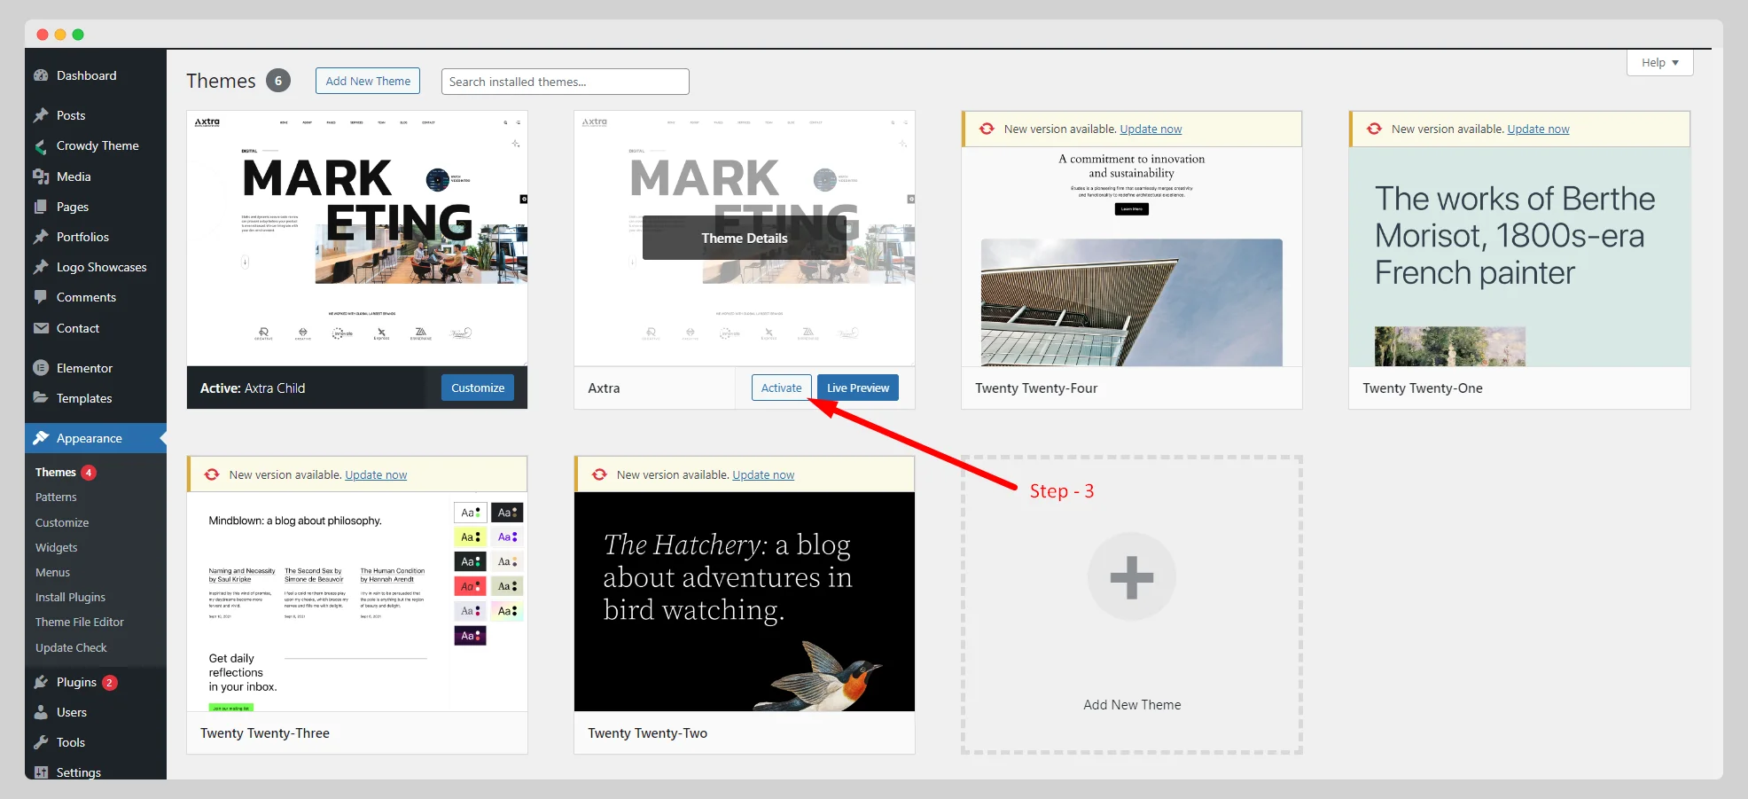1748x799 pixels.
Task: Open the Themes submenu item
Action: click(56, 473)
